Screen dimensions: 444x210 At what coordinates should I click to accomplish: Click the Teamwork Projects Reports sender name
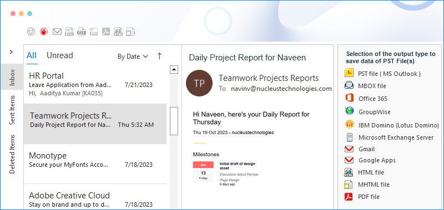coord(269,78)
